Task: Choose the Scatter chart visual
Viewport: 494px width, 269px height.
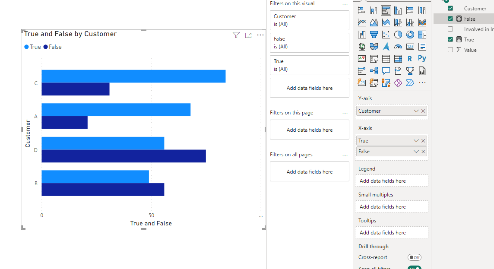Action: click(386, 35)
